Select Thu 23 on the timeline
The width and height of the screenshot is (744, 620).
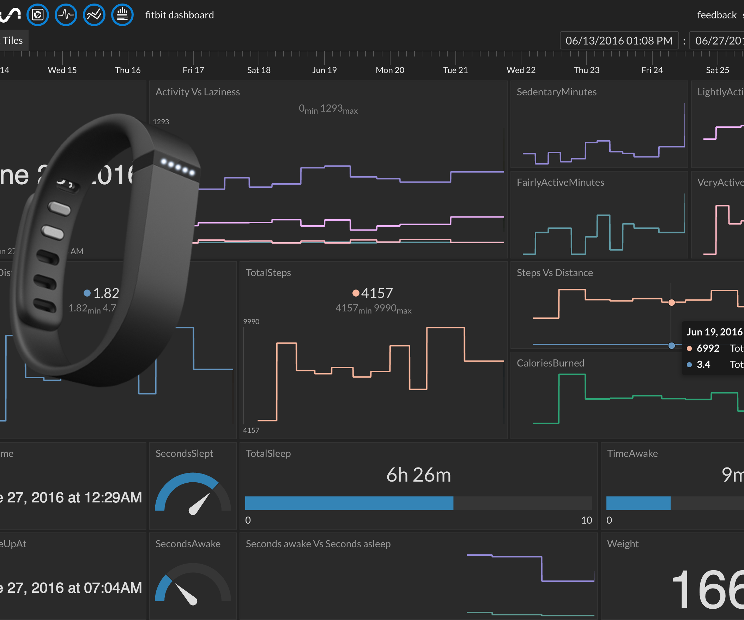(x=587, y=70)
